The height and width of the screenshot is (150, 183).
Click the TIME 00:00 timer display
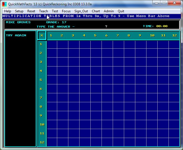[x=155, y=26]
